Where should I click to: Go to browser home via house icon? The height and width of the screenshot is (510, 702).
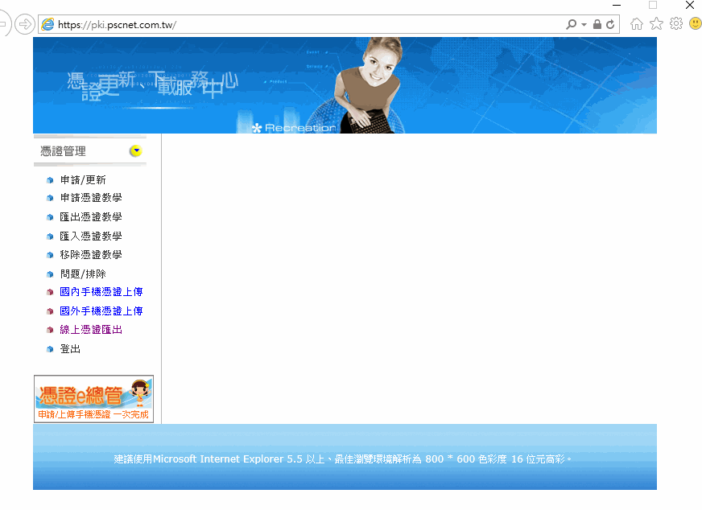click(637, 24)
